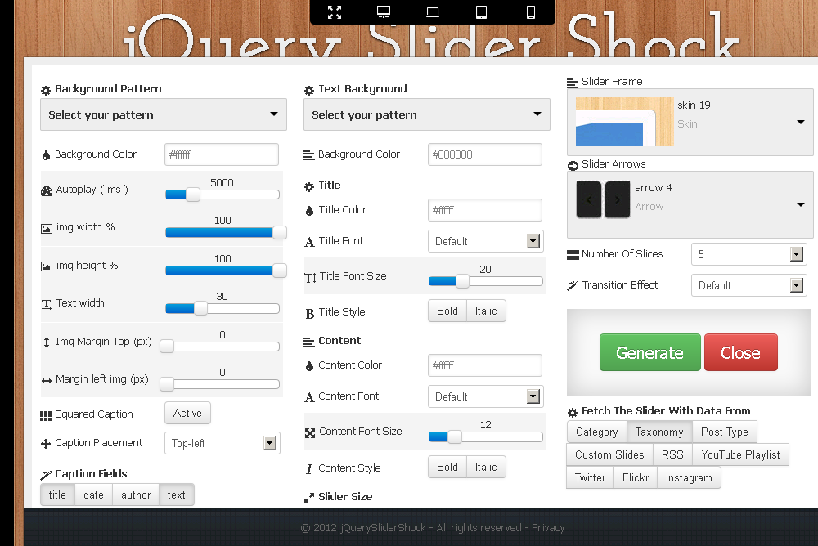The height and width of the screenshot is (546, 818).
Task: Toggle Bold for Title Style
Action: (x=447, y=311)
